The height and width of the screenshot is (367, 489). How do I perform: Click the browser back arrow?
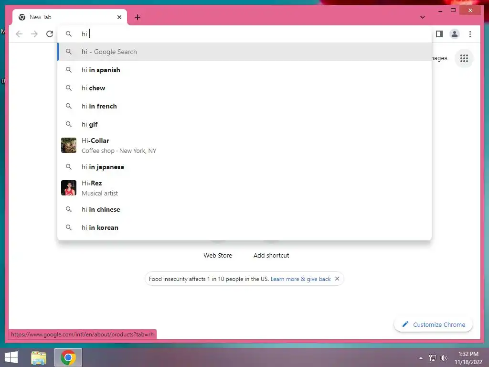click(19, 34)
